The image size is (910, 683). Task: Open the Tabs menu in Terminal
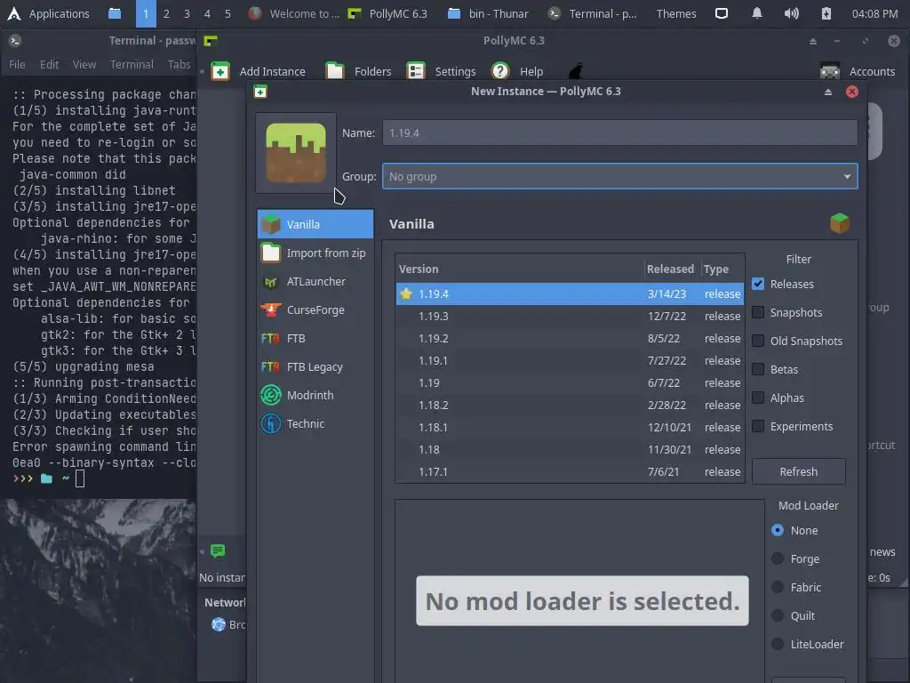(x=179, y=64)
